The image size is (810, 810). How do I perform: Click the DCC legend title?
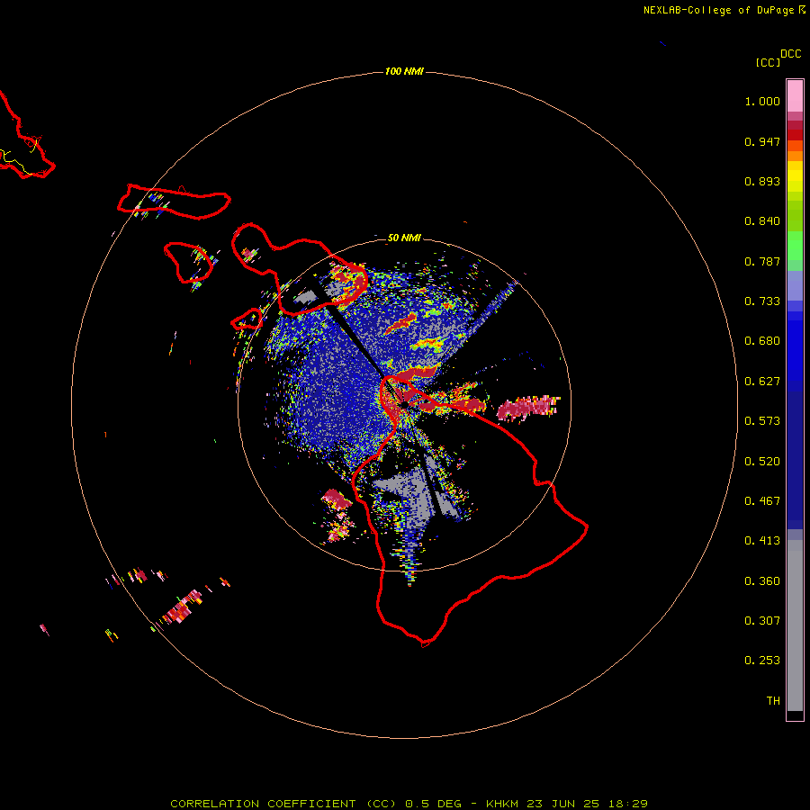[x=790, y=54]
